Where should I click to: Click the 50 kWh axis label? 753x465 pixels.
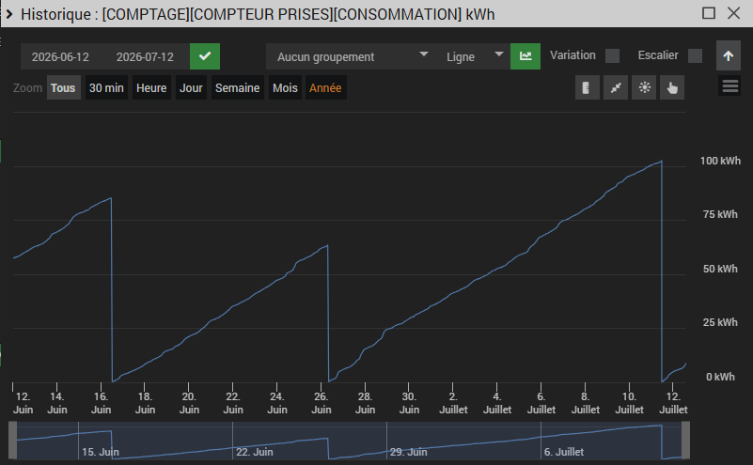[x=720, y=269]
